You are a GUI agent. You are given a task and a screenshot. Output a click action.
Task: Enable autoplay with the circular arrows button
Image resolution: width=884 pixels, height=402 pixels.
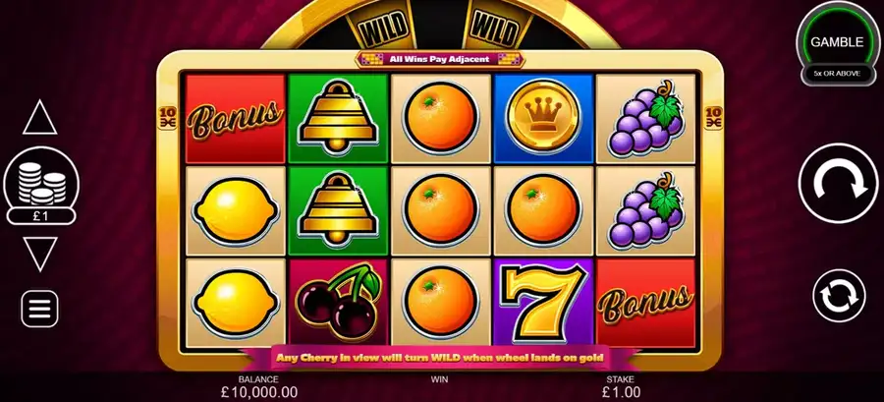tap(839, 296)
